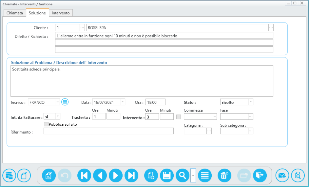Click the trash delete icon
This screenshot has height=187, width=309.
click(224, 176)
